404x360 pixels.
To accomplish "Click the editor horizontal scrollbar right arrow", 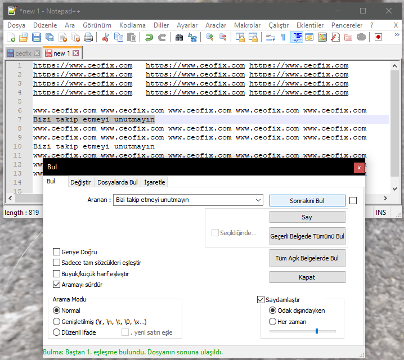I will tap(385, 199).
